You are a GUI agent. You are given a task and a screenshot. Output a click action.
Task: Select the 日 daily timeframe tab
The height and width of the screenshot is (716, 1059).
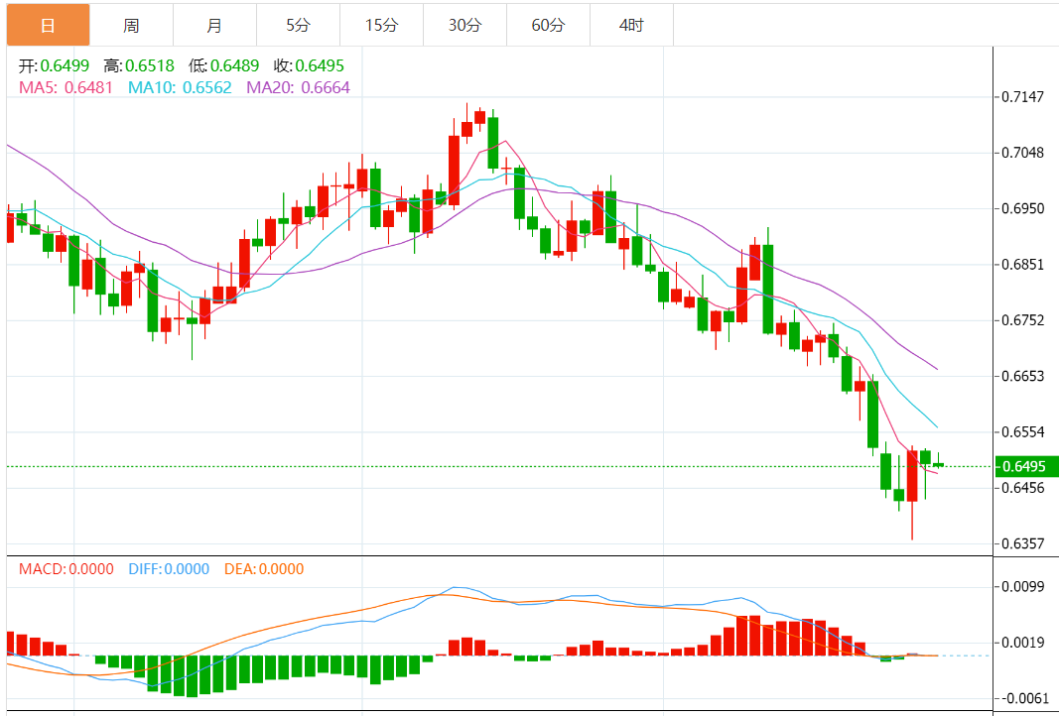pos(48,26)
